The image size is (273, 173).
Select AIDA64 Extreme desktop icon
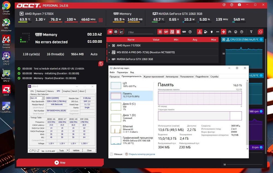pos(6,42)
